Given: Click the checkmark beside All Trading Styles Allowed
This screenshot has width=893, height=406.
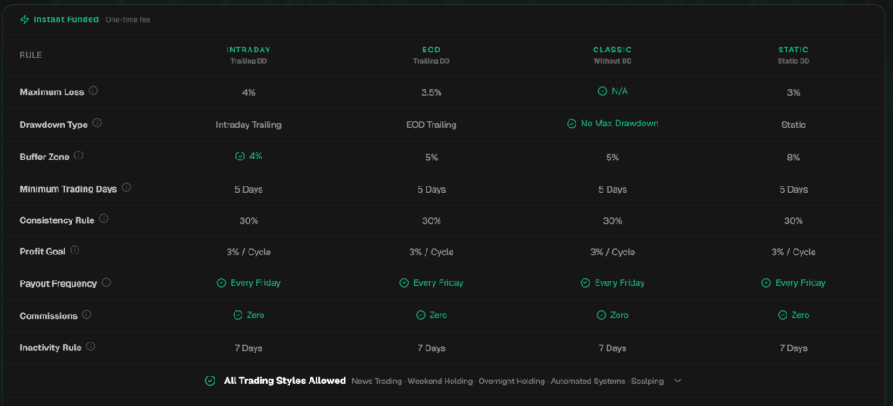Looking at the screenshot, I should coord(209,381).
